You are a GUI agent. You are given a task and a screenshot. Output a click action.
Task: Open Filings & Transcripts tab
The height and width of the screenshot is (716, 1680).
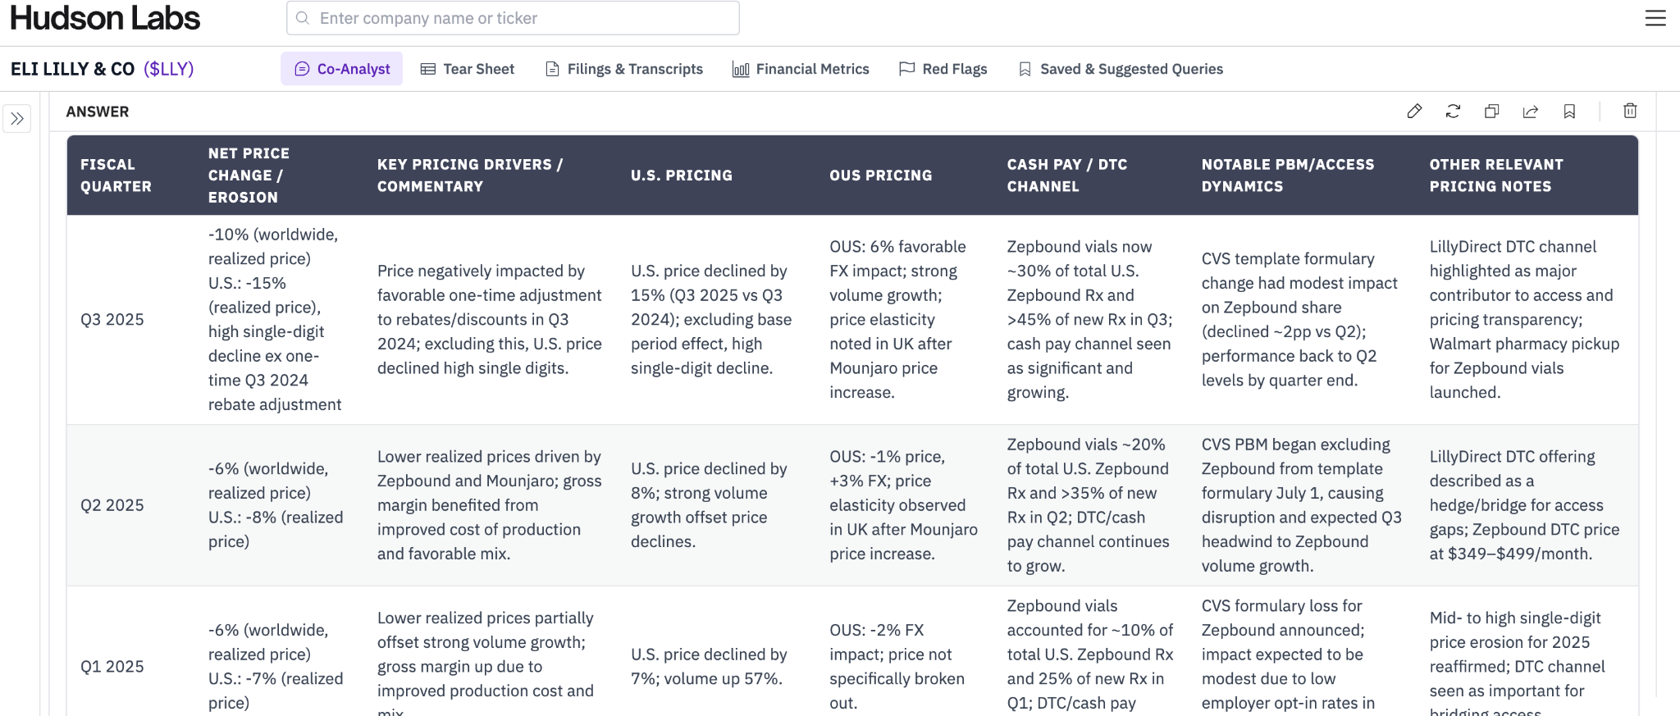tap(624, 69)
